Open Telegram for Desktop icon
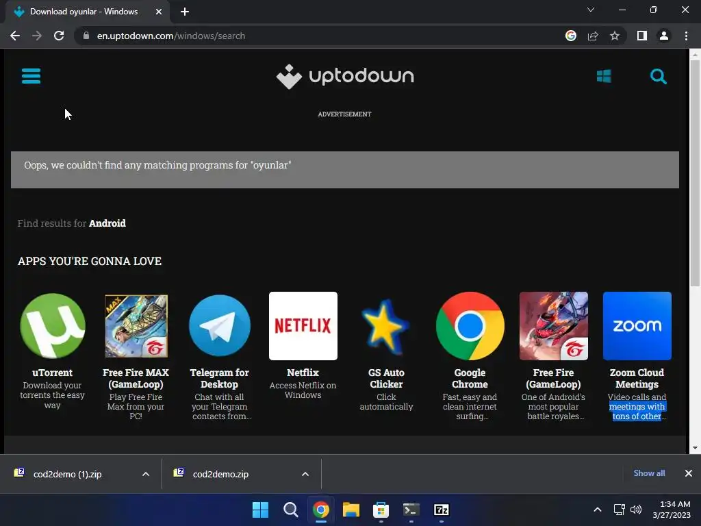 [x=220, y=325]
